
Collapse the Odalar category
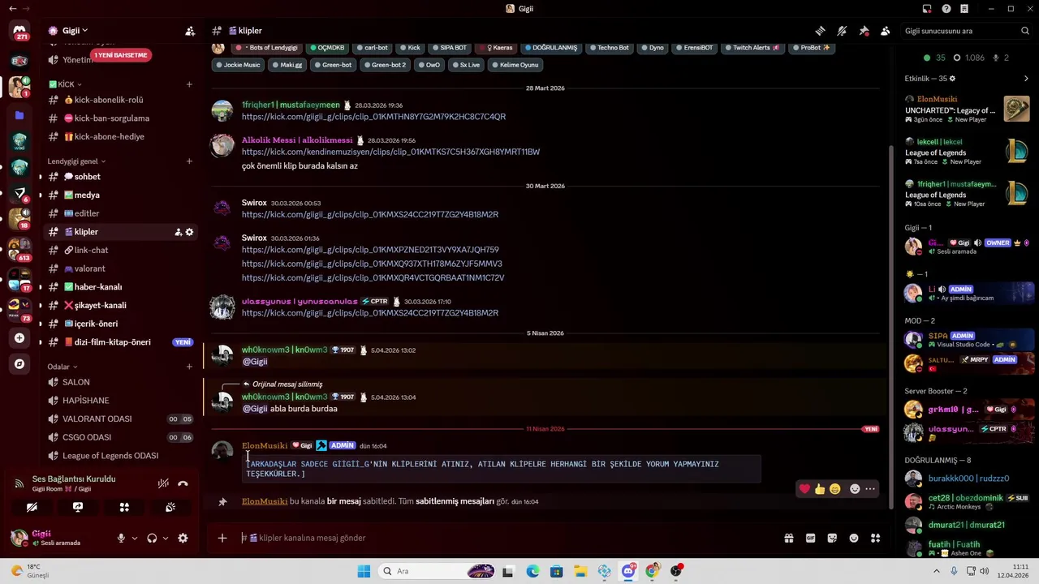(x=62, y=367)
